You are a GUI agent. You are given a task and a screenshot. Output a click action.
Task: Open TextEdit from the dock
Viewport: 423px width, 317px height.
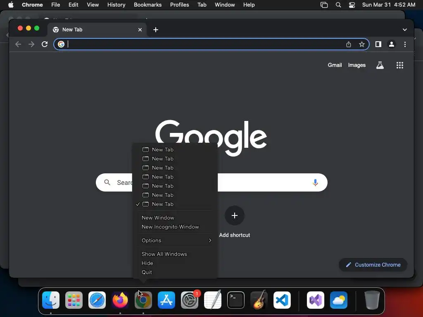click(x=213, y=300)
